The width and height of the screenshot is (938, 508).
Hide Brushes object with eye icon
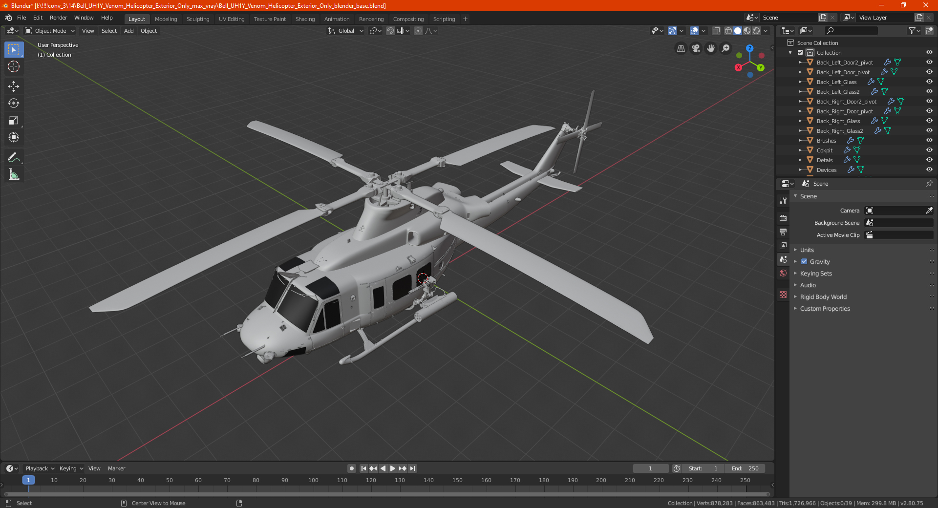[x=929, y=140]
